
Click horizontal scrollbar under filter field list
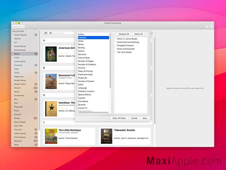[93, 112]
